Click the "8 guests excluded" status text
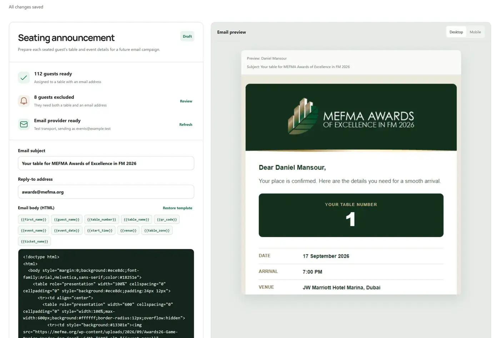 point(54,97)
